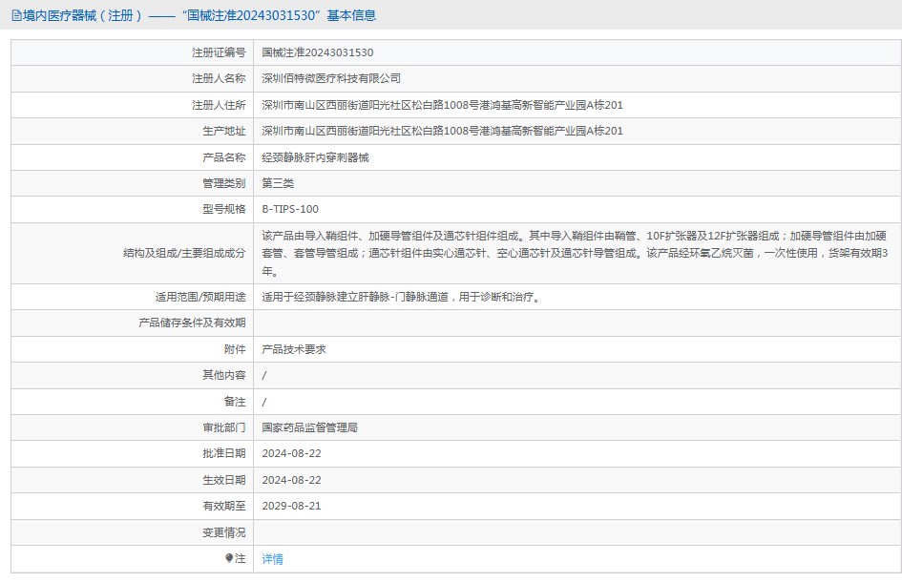Click the date value in the 生效日期 row
The height and width of the screenshot is (583, 902).
point(291,480)
